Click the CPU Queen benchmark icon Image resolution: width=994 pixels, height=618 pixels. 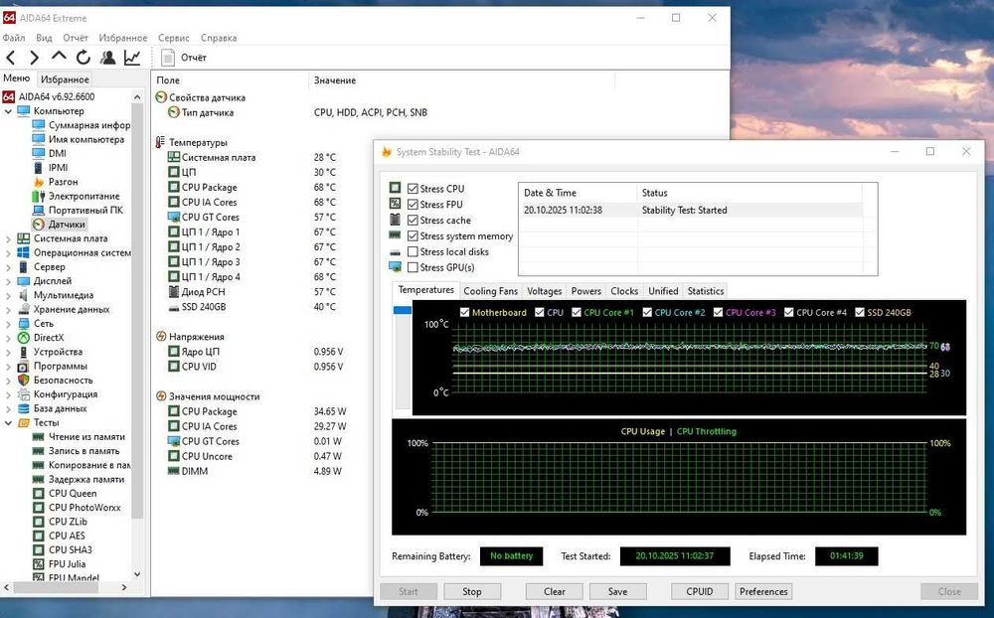[39, 494]
